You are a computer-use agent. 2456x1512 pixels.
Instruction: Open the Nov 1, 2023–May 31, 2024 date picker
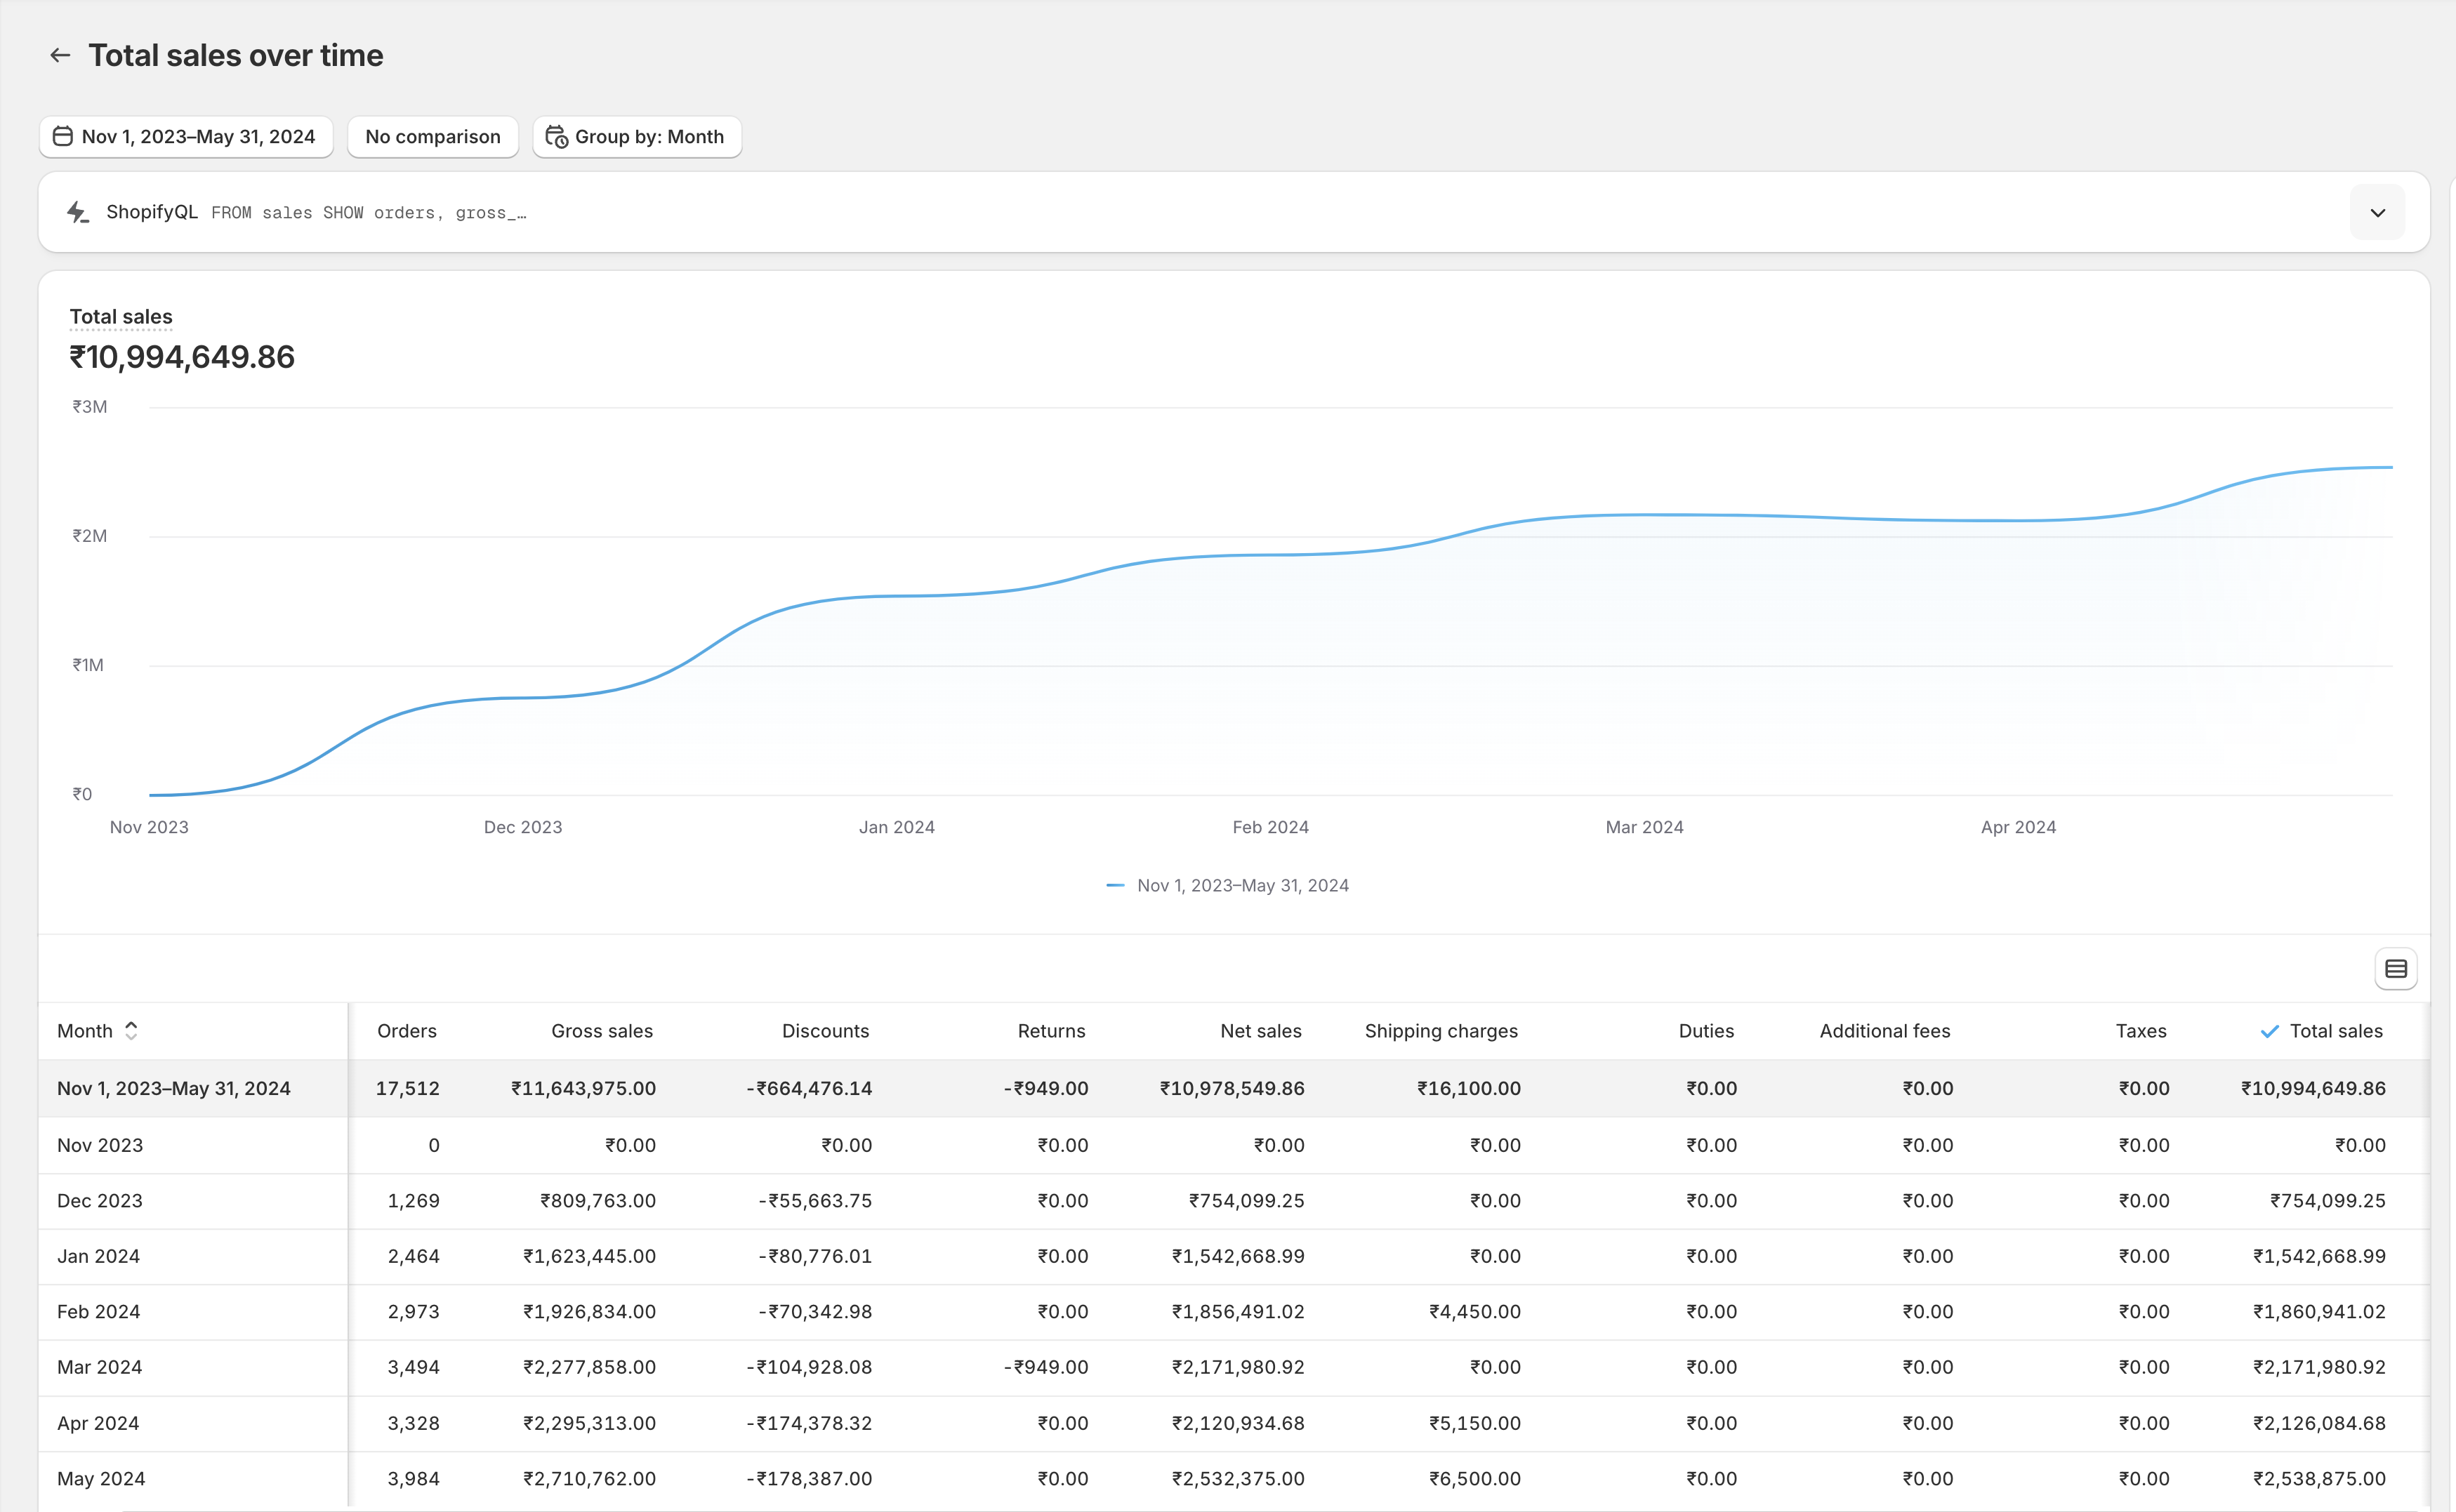pyautogui.click(x=198, y=136)
